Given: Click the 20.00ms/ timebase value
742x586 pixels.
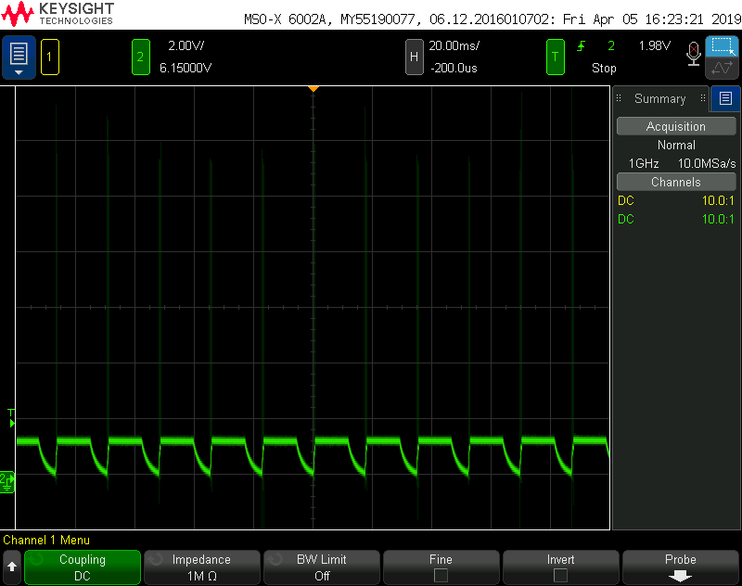Looking at the screenshot, I should pos(454,45).
